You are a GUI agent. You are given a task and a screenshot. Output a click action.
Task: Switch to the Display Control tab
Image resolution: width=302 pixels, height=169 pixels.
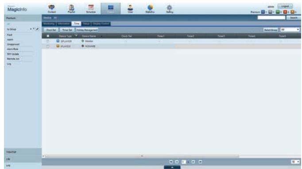(101, 24)
